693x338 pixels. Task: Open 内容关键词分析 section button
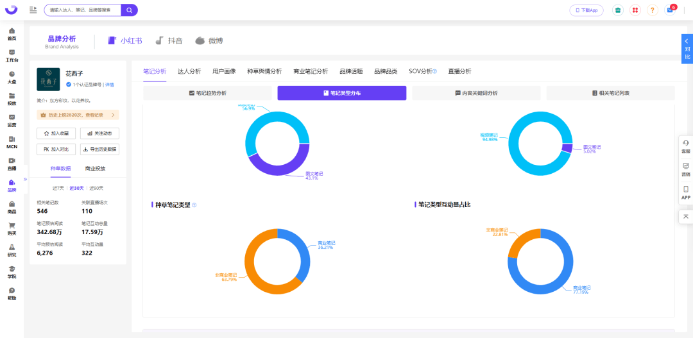(476, 93)
